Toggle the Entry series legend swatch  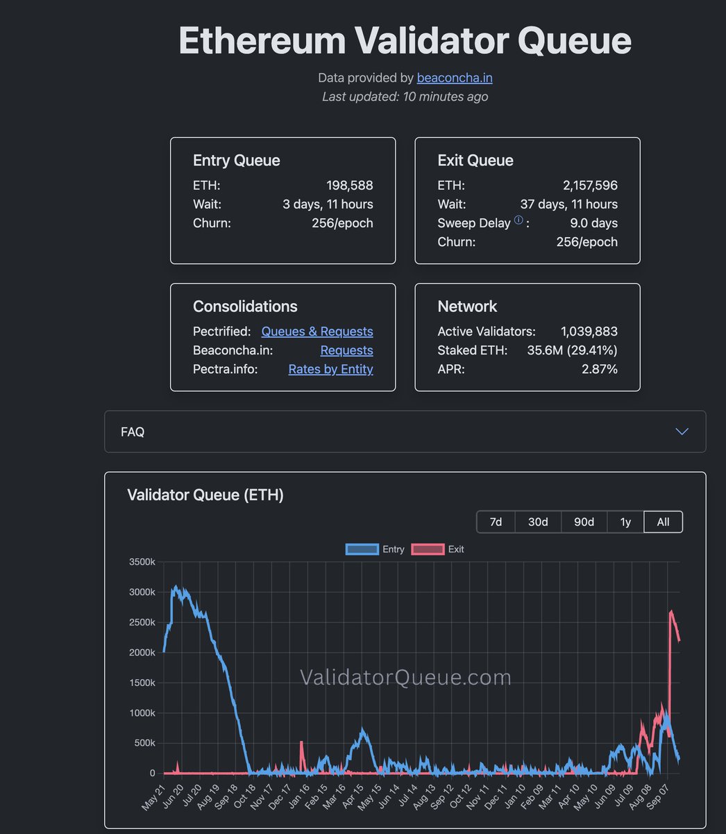point(362,549)
